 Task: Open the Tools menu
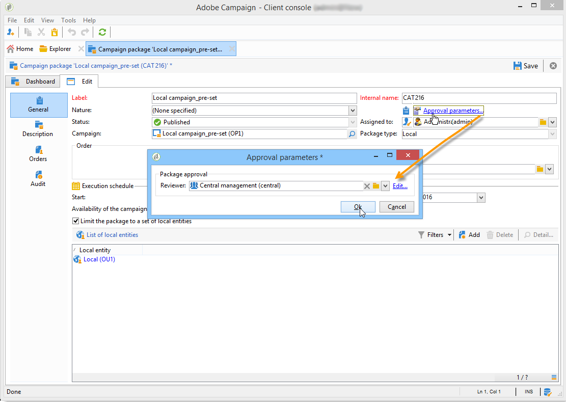click(x=68, y=20)
